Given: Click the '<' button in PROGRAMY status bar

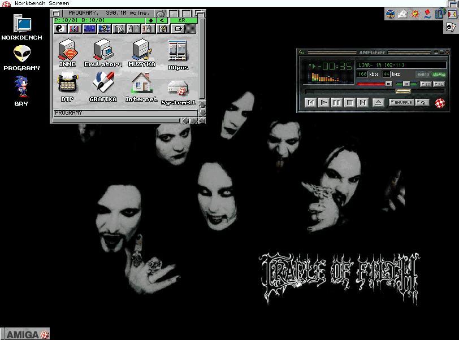Looking at the screenshot, I should tap(162, 20).
